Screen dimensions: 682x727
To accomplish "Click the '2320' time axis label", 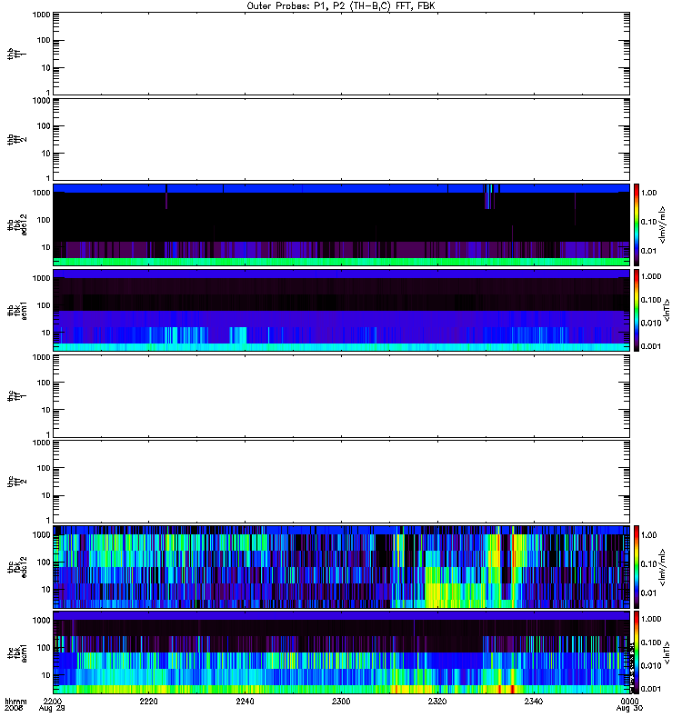I will pyautogui.click(x=437, y=701).
